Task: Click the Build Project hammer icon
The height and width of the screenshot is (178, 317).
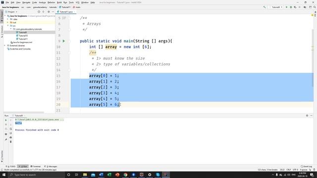Action: [264, 7]
